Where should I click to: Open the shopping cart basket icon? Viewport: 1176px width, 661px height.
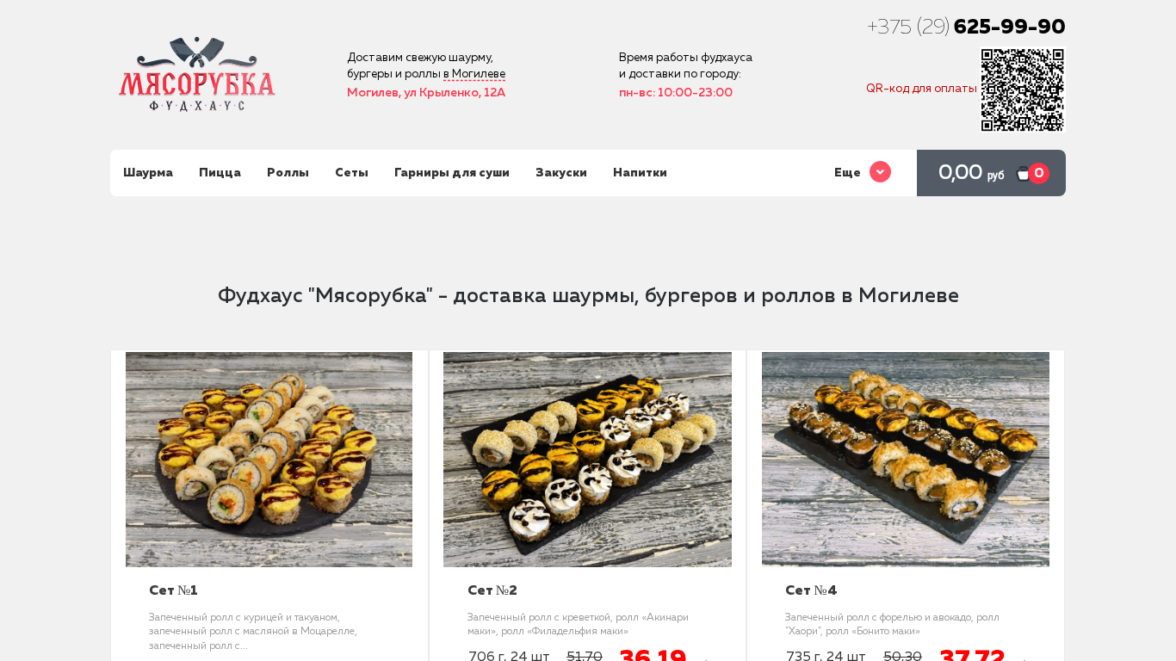point(1024,173)
